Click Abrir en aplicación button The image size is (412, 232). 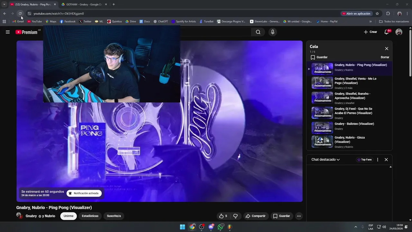point(356,14)
